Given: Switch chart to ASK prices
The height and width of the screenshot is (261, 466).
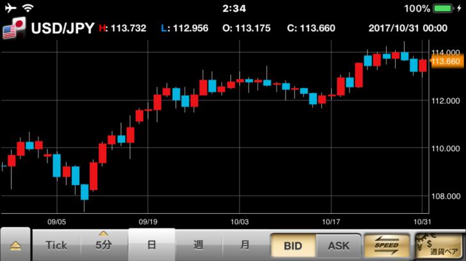Looking at the screenshot, I should (338, 246).
